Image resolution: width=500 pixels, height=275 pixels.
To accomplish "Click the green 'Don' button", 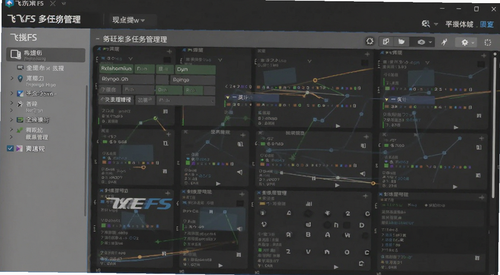I will [144, 69].
